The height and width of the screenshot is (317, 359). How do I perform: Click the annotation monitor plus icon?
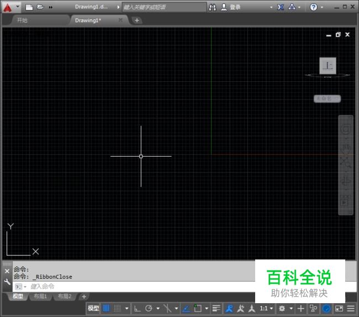pos(301,309)
